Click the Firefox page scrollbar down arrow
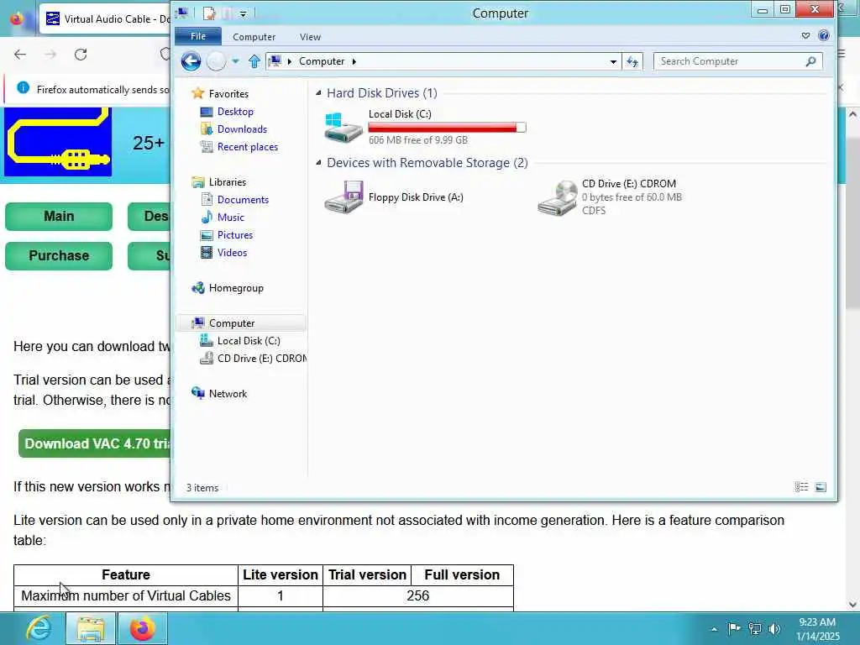860x645 pixels. (852, 605)
